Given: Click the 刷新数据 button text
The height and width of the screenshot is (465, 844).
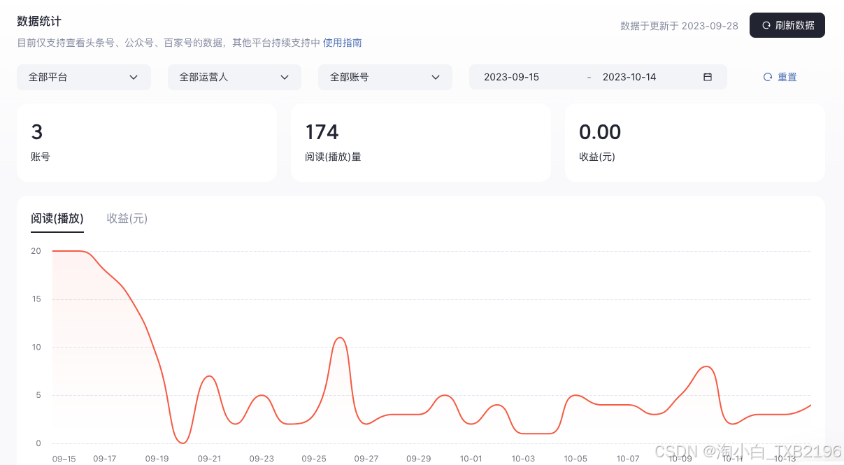Looking at the screenshot, I should (795, 25).
